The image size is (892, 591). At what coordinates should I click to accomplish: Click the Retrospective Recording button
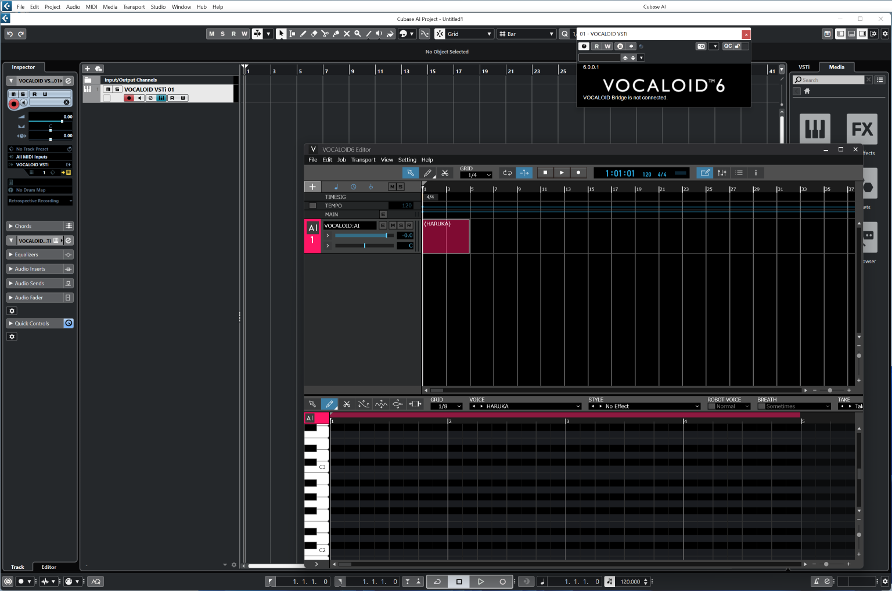(39, 201)
